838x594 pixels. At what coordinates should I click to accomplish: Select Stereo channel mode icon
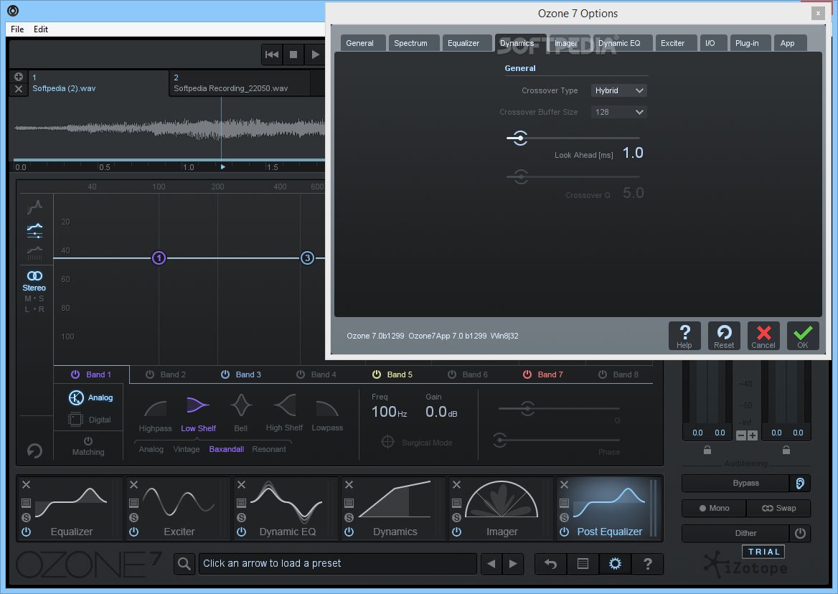(x=34, y=275)
